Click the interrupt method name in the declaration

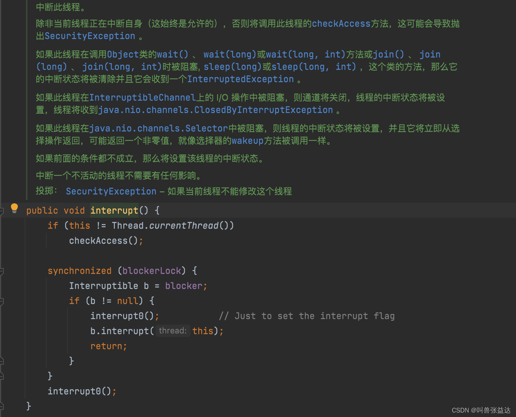[x=114, y=211]
